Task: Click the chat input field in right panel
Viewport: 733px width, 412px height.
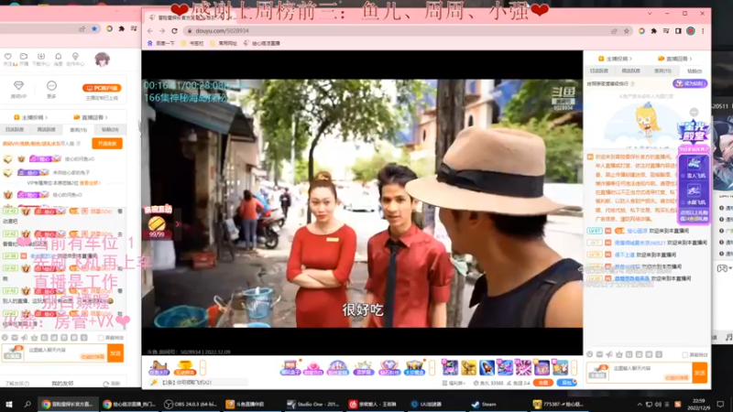Action: pos(639,373)
